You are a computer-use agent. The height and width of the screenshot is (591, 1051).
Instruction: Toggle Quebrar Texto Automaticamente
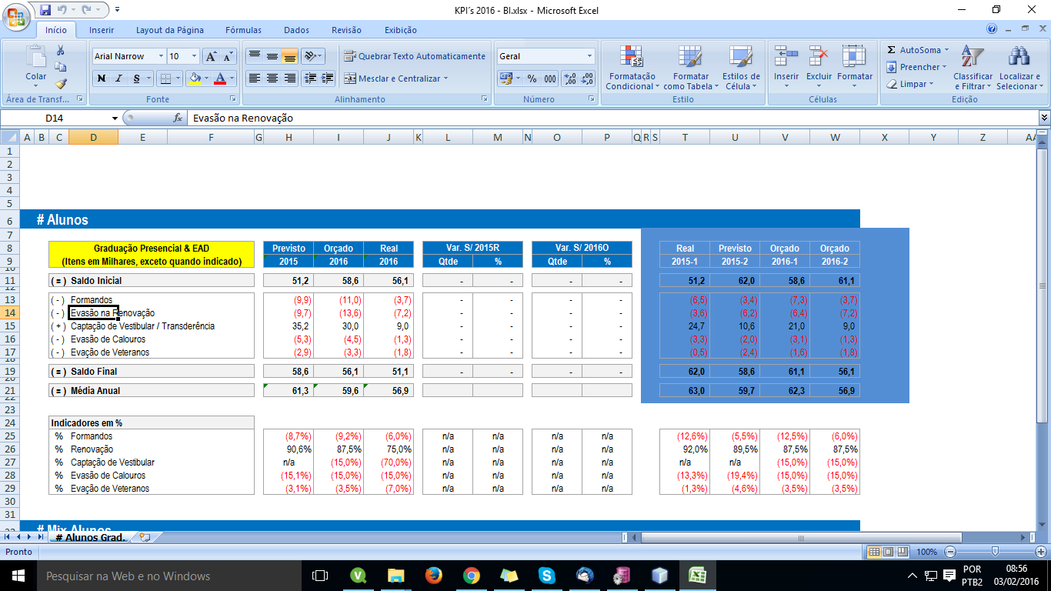415,56
